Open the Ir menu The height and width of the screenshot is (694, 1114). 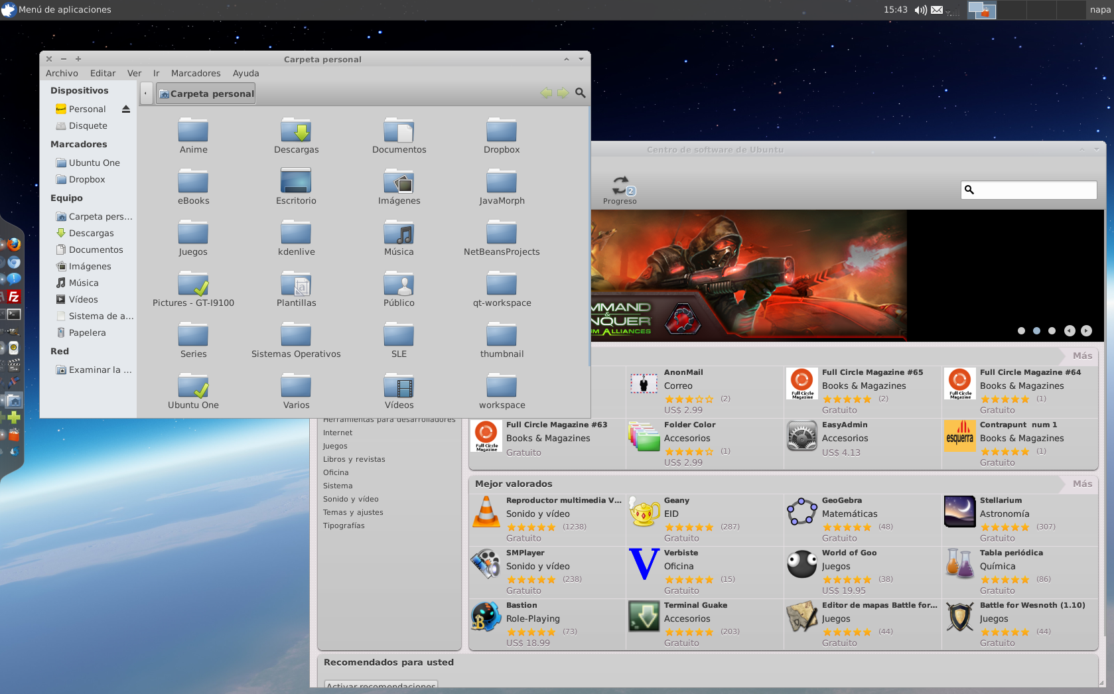click(x=157, y=74)
